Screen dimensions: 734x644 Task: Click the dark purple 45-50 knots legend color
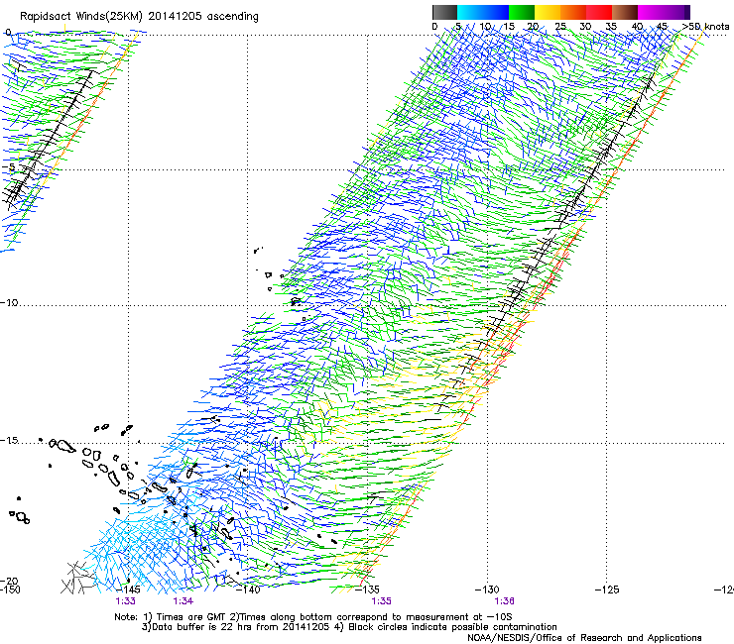(676, 12)
